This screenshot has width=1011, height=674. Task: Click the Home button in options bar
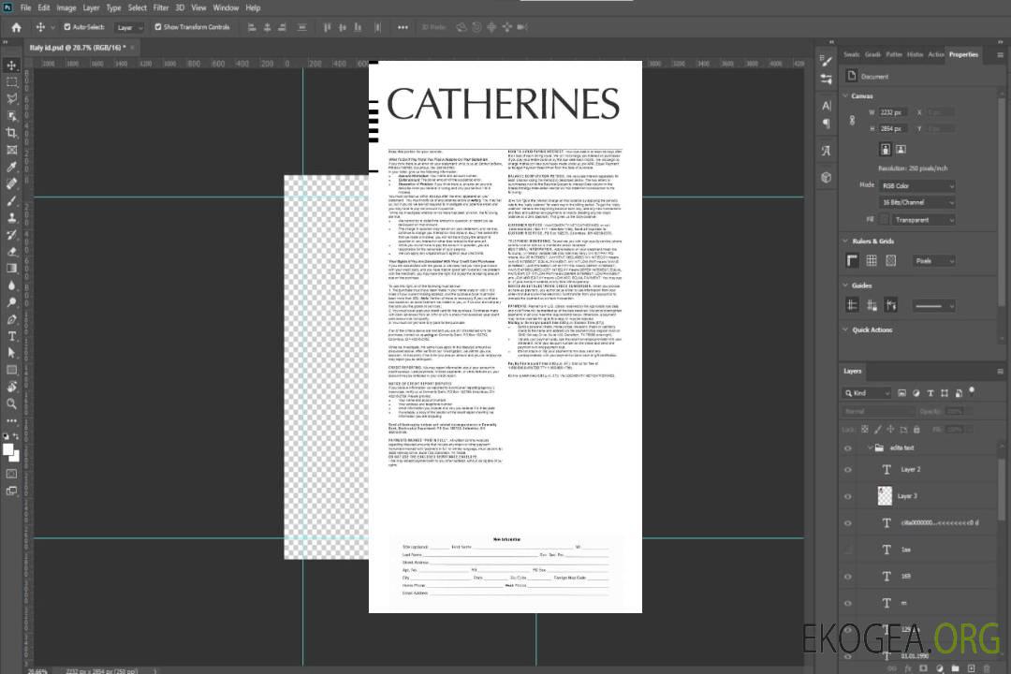[x=16, y=27]
